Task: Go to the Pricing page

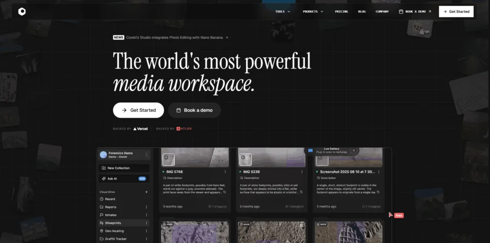Action: coord(341,11)
